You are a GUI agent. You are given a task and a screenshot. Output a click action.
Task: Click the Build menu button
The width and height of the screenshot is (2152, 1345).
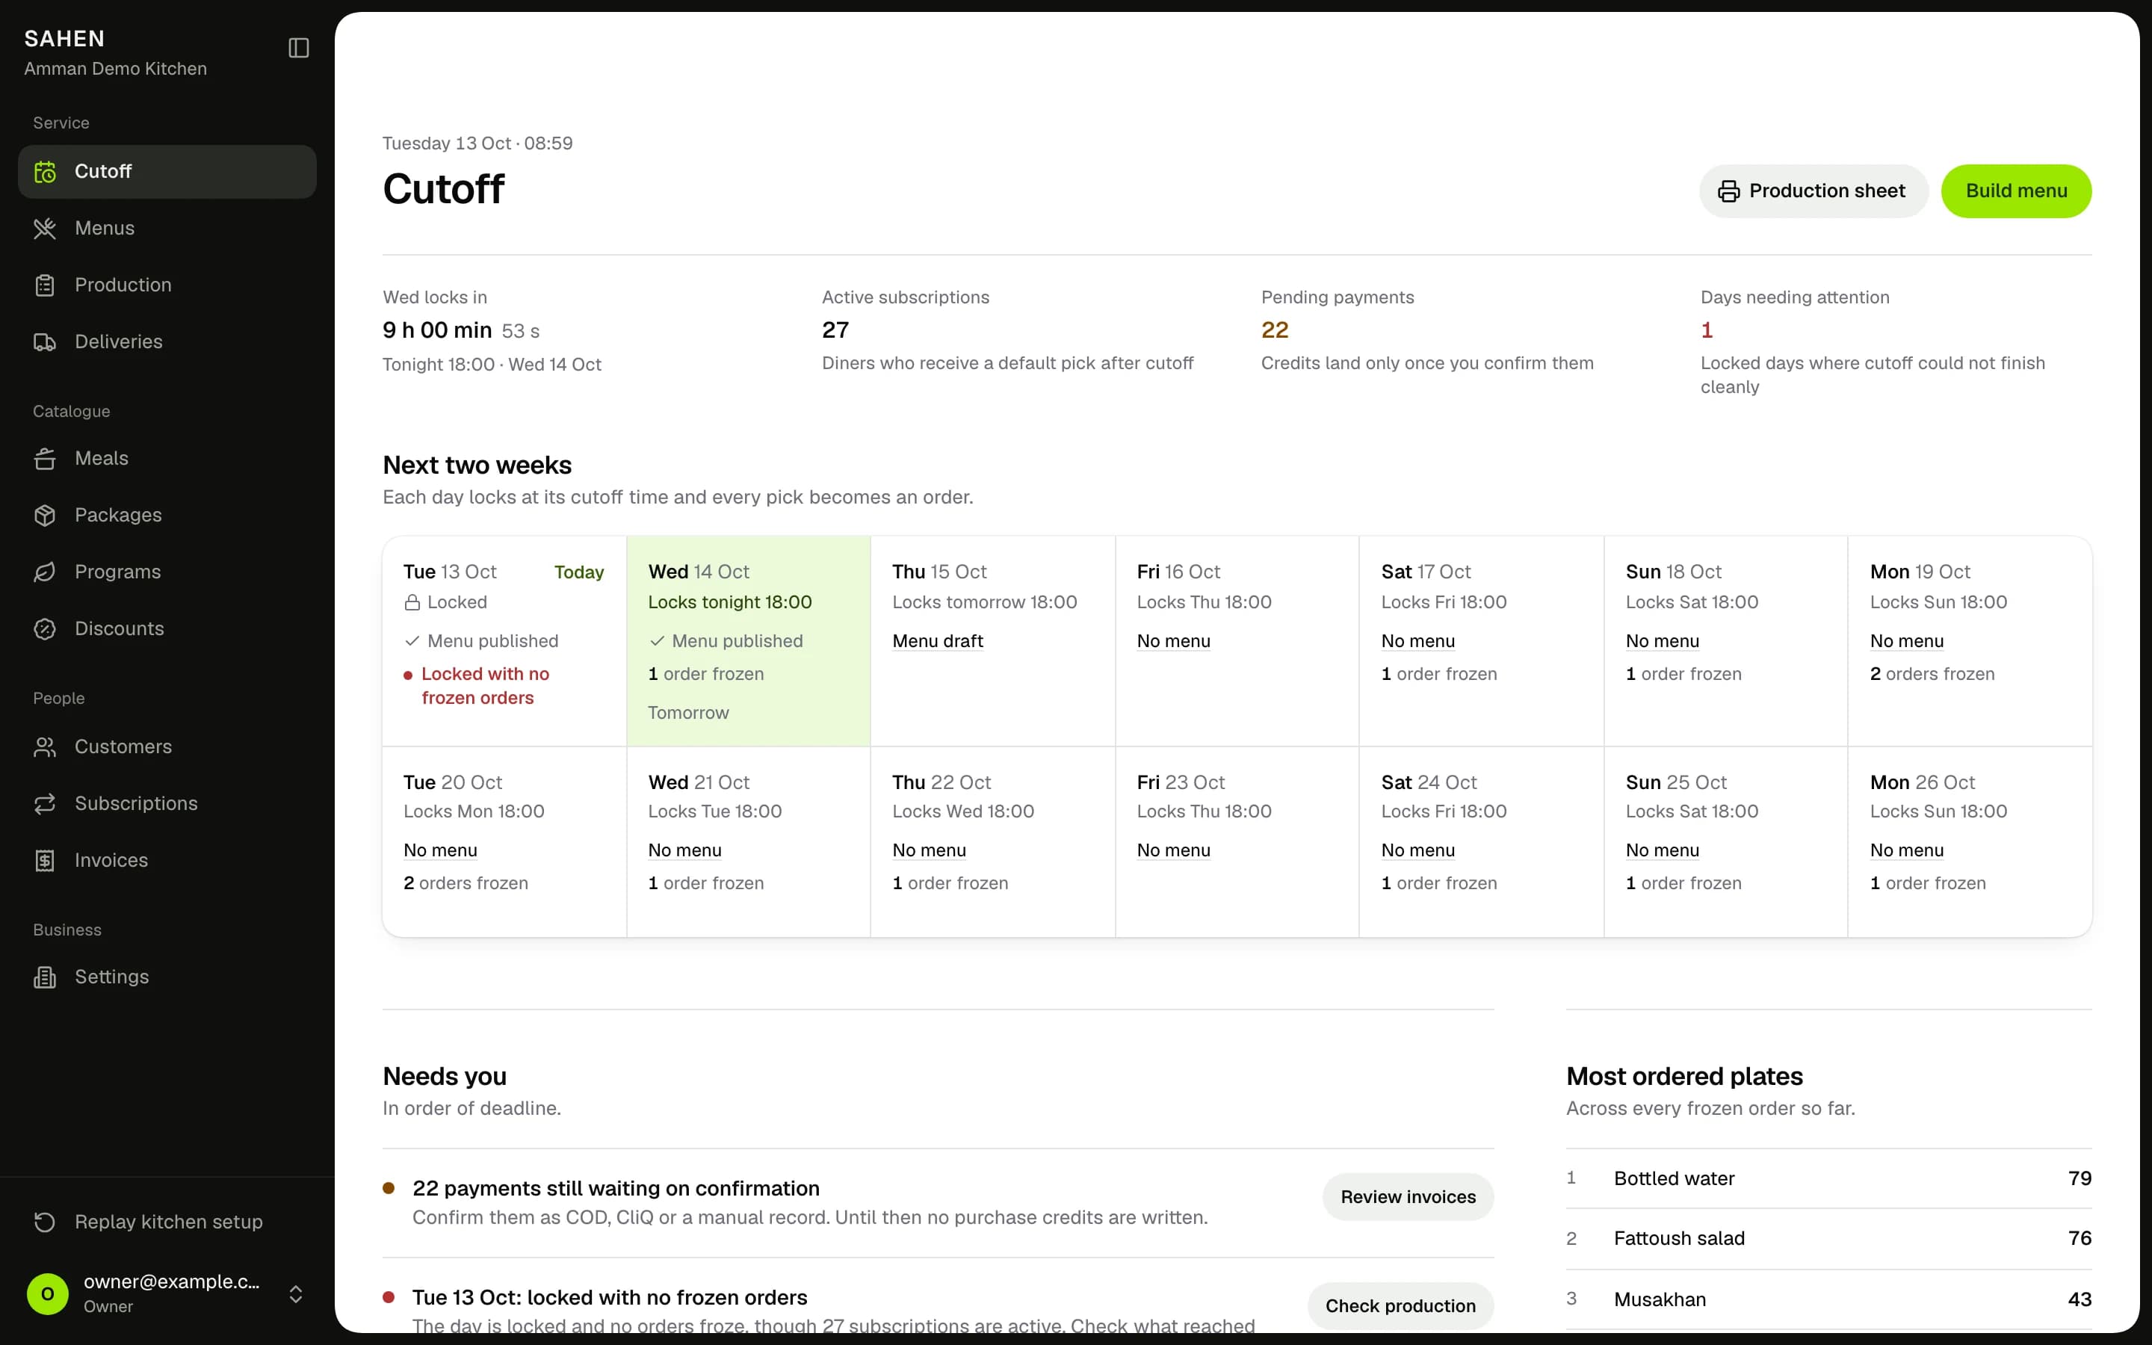[2016, 191]
